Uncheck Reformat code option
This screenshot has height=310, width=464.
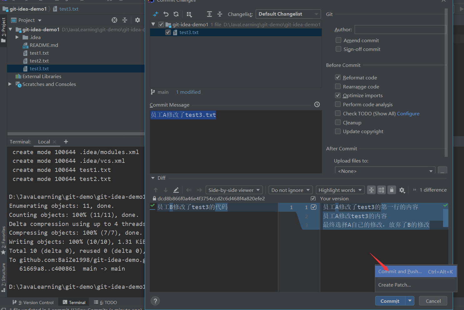(x=338, y=77)
